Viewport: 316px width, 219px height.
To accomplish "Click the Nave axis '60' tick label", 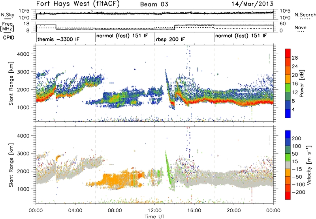I will click(x=282, y=24).
